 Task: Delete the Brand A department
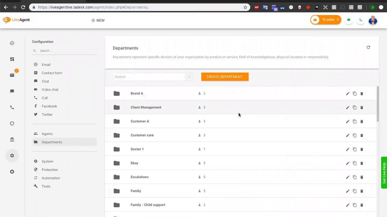(x=362, y=94)
